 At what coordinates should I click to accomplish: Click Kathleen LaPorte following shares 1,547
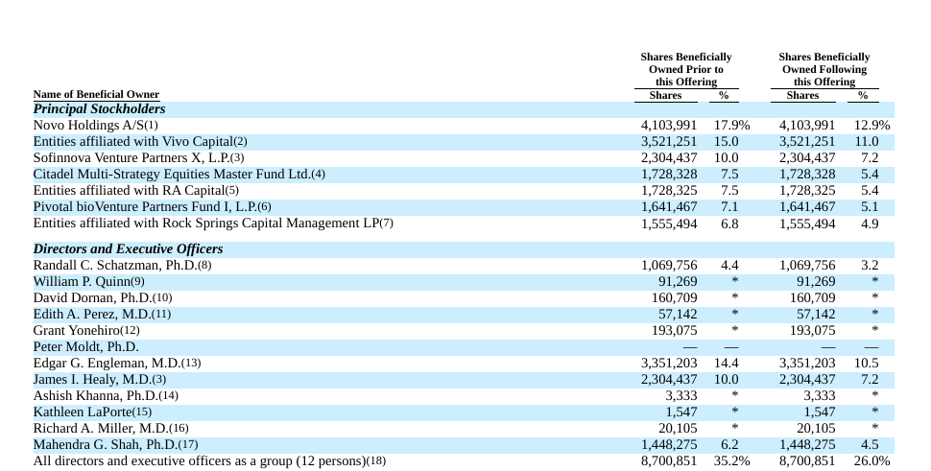pyautogui.click(x=820, y=412)
